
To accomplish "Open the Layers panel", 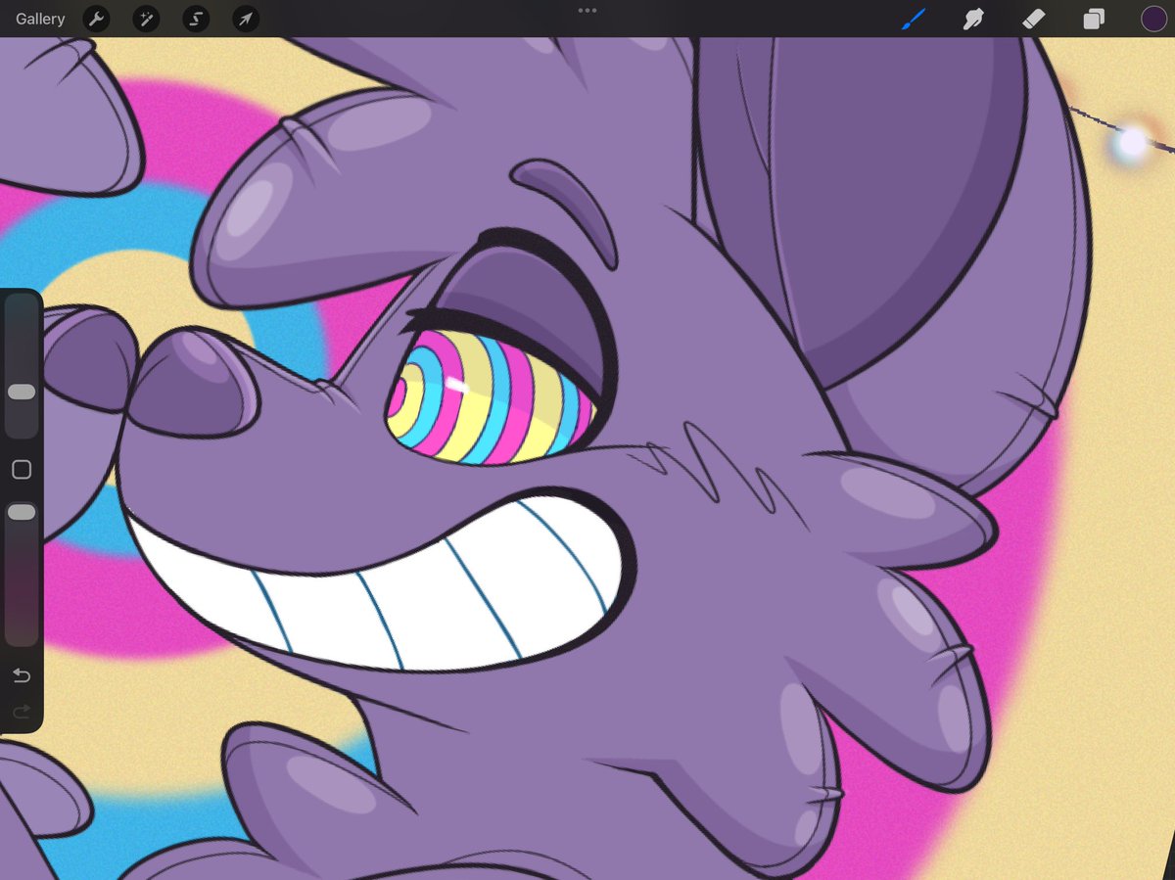I will click(1094, 19).
